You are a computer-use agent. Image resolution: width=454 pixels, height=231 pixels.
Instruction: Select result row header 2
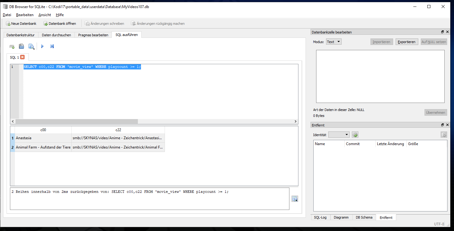tap(13, 147)
